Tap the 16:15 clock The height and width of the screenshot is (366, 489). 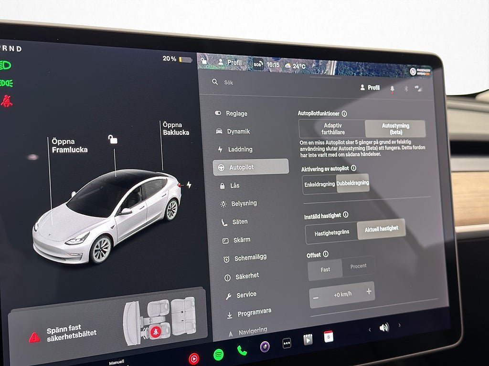click(273, 65)
